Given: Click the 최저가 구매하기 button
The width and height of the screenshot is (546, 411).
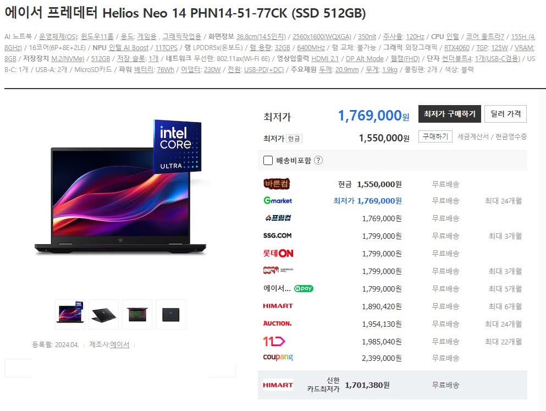Looking at the screenshot, I should pyautogui.click(x=450, y=114).
